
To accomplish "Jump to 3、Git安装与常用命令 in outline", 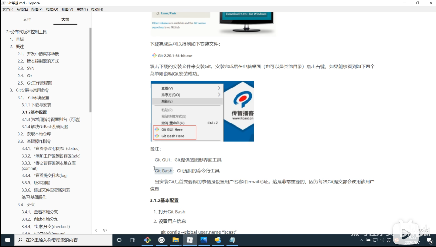I will (x=29, y=90).
